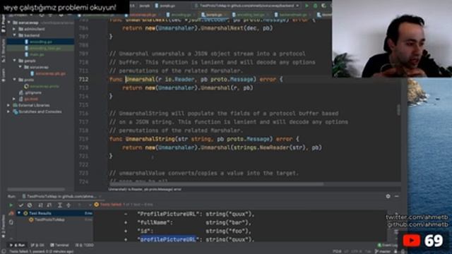Toggle show ignored tests circle icon in Run toolbar
This screenshot has height=254, width=452.
click(x=30, y=205)
